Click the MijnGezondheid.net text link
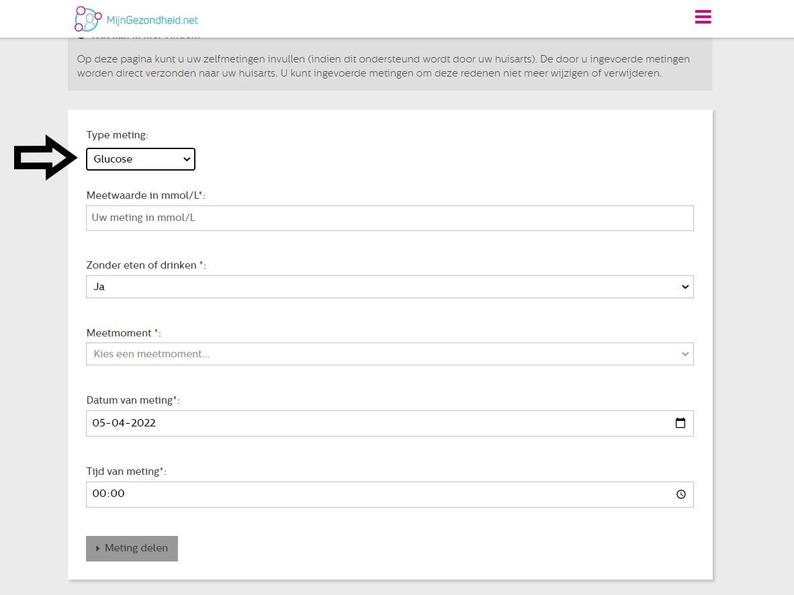Image resolution: width=794 pixels, height=595 pixels. [152, 20]
